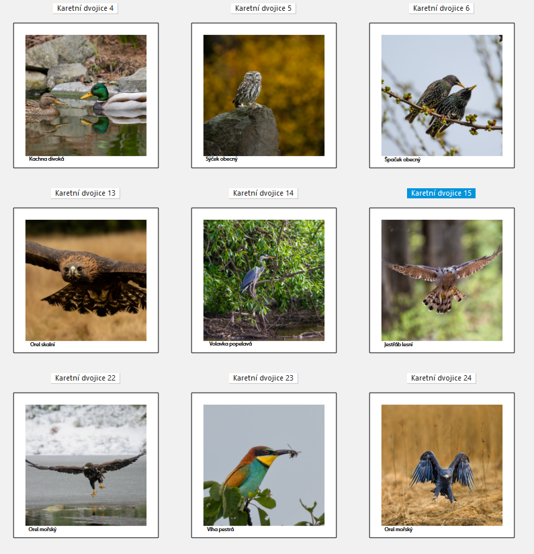Screen dimensions: 534x554
Task: Click the Karetní dvojice 6 label
Action: coord(441,9)
